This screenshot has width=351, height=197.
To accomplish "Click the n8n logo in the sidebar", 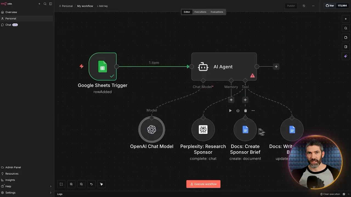I will pyautogui.click(x=7, y=4).
